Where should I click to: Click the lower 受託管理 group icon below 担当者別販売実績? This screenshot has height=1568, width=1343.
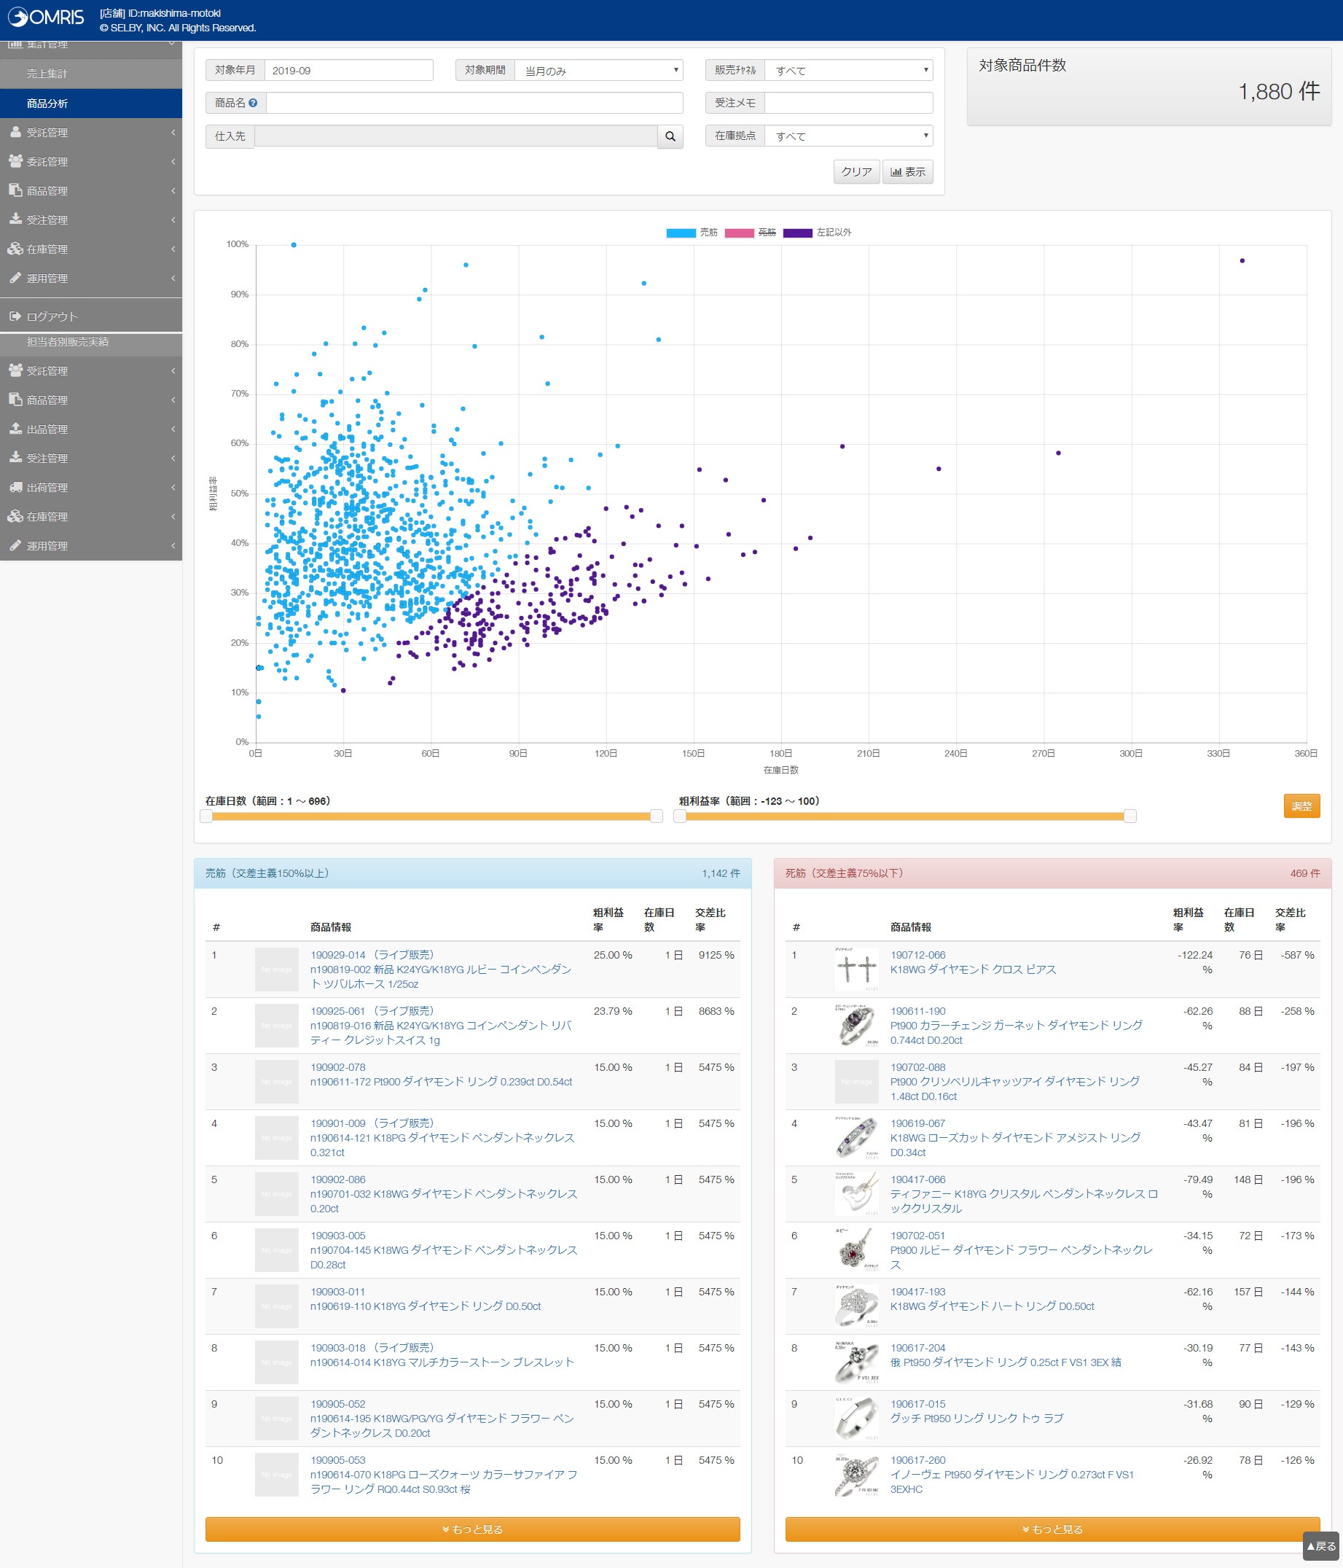[x=15, y=370]
